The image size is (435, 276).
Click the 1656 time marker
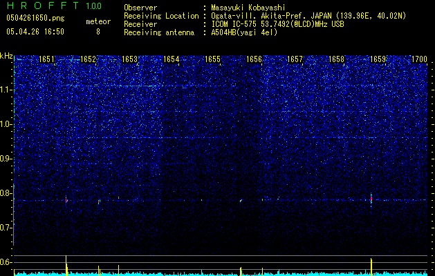pyautogui.click(x=254, y=59)
